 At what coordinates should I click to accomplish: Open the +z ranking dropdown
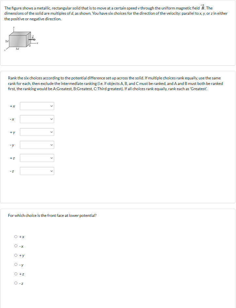tap(37, 158)
